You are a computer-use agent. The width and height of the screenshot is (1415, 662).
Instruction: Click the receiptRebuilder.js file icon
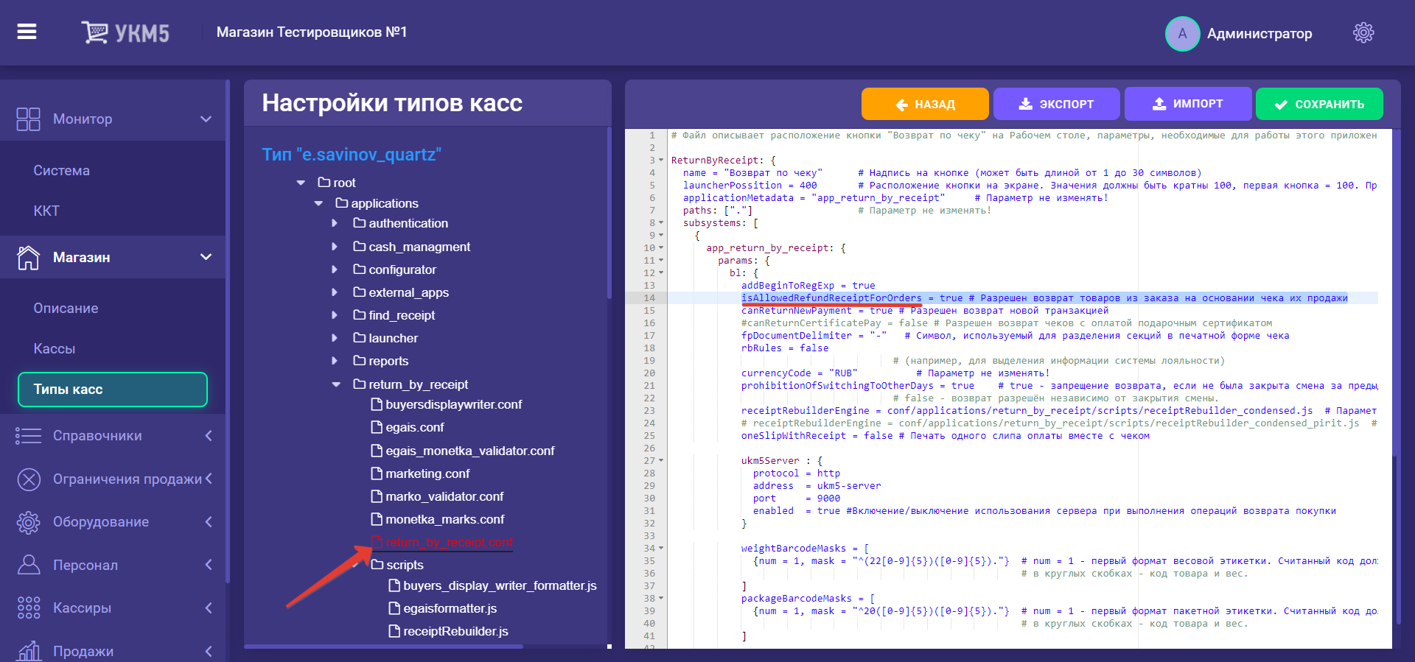click(394, 631)
